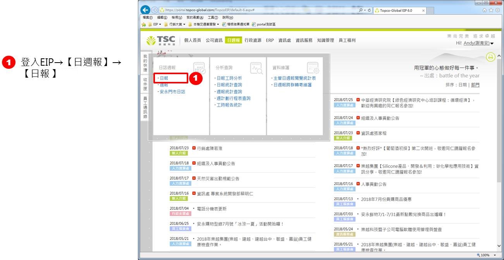This screenshot has width=504, height=260.
Task: Open the browser Tools gear icon
Action: point(497,10)
